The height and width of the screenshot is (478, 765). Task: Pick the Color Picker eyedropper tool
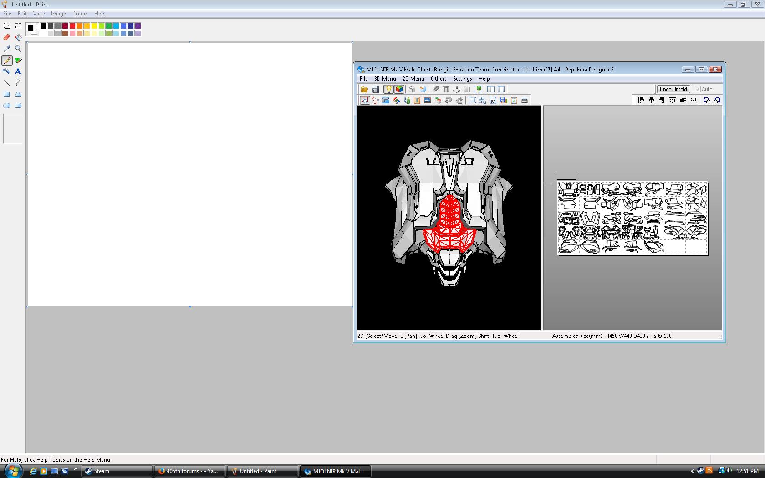(7, 49)
